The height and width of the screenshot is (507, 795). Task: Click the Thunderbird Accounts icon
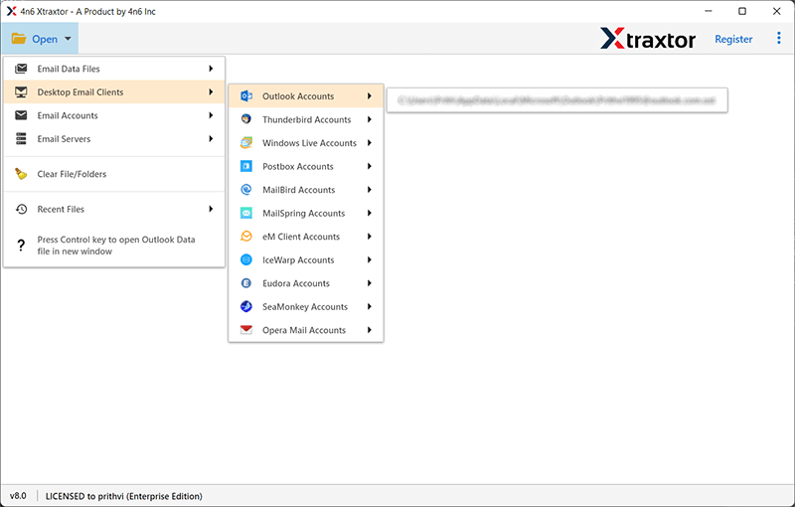point(245,119)
